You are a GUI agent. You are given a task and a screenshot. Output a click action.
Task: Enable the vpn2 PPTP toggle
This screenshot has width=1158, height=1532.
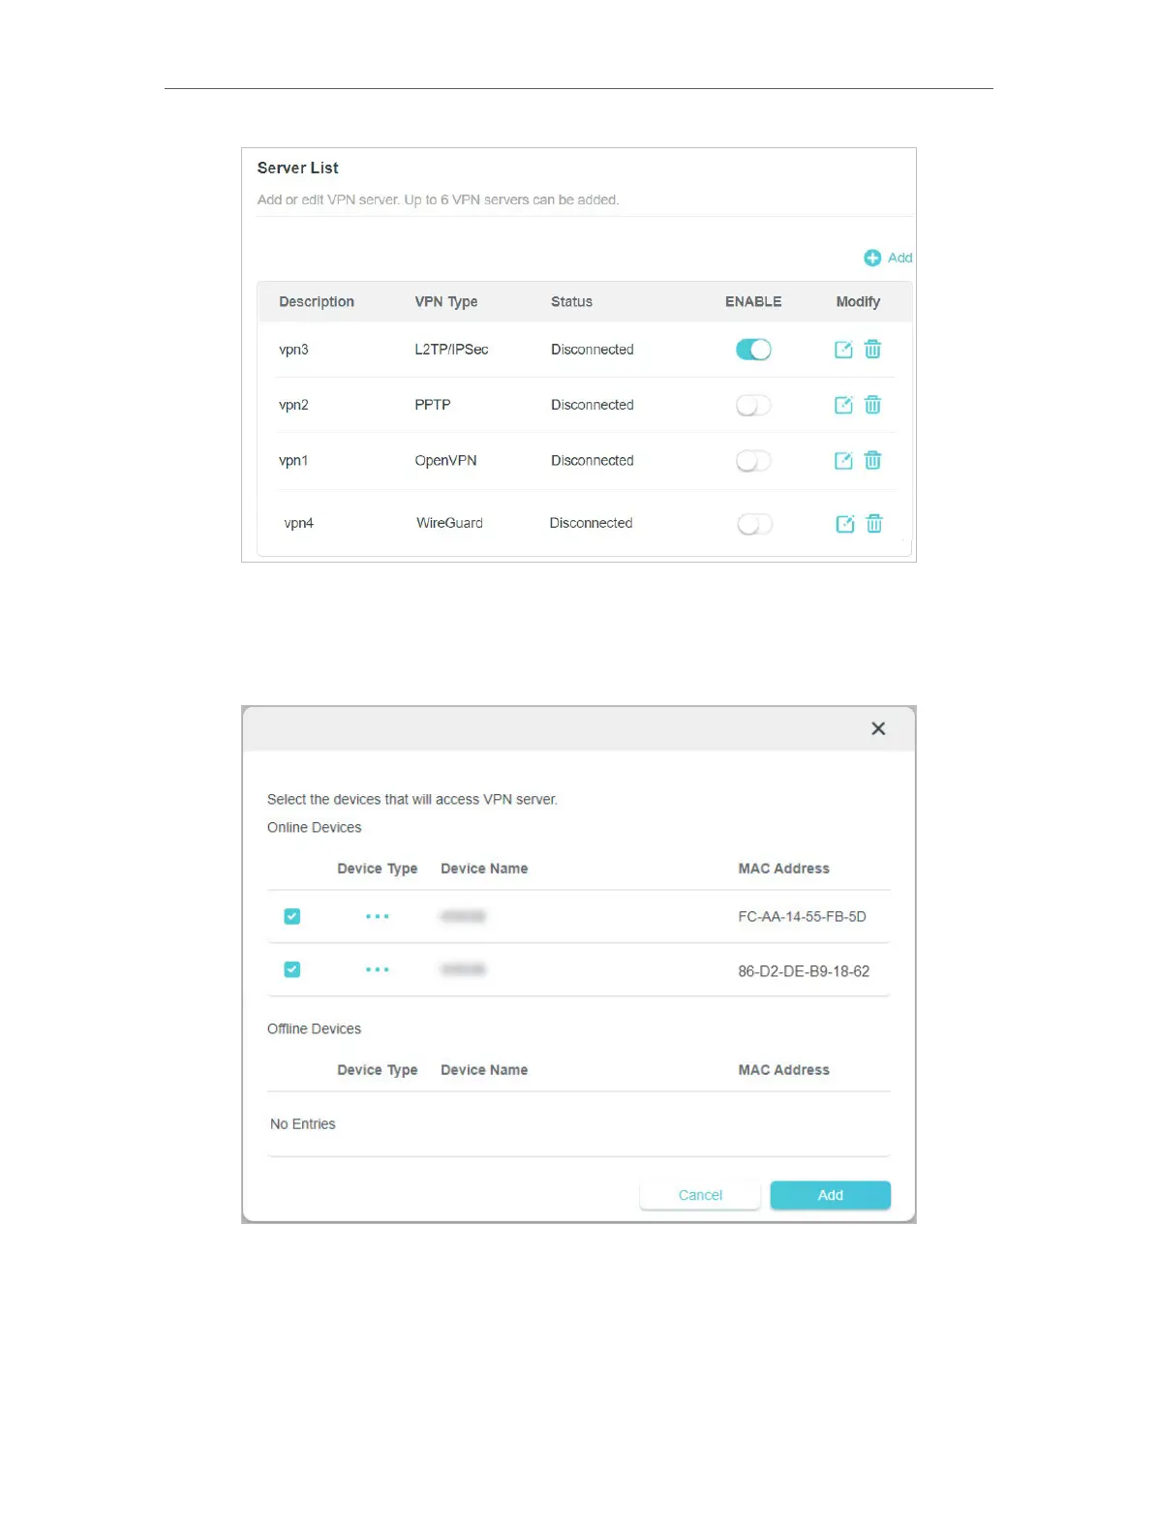753,405
